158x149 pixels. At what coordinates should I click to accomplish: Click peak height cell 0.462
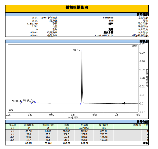pos(66,134)
